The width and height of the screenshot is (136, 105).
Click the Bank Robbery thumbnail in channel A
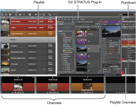(18, 86)
